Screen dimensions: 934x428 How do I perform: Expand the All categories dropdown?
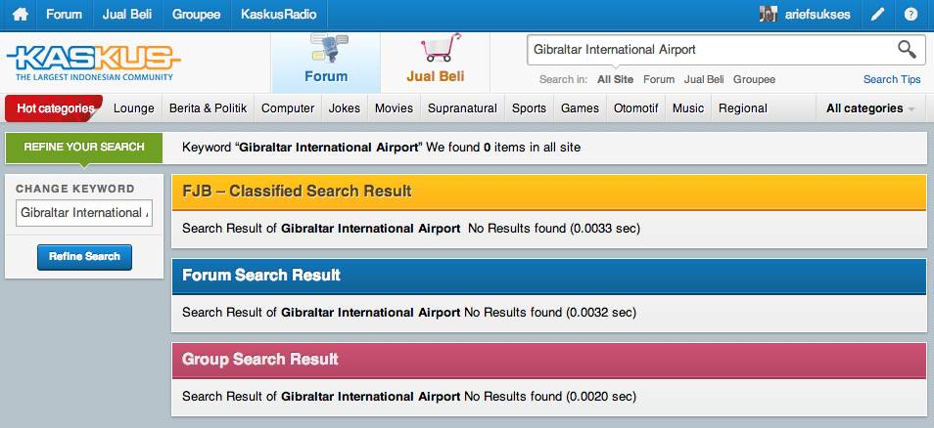[x=870, y=108]
